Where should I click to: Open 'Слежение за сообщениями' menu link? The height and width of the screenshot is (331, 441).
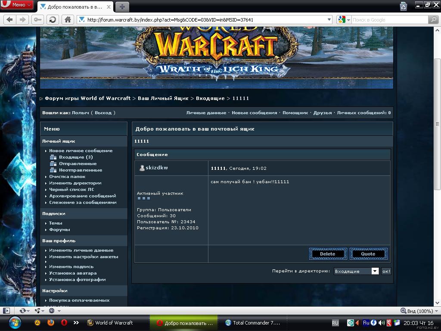[83, 203]
